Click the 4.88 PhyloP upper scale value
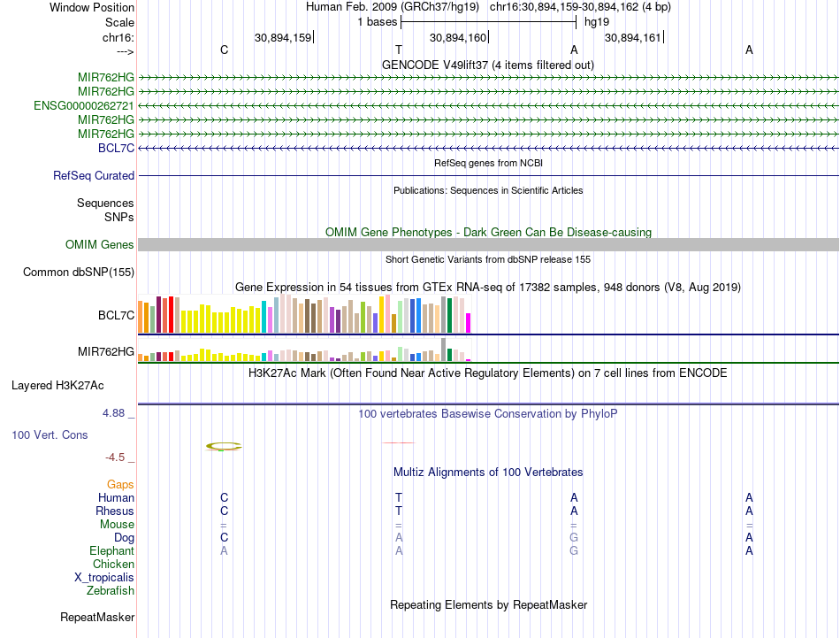Screen dimensions: 840x638 [x=113, y=413]
